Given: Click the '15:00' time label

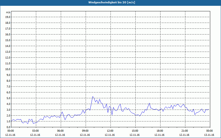Looking at the screenshot, I should (135, 131).
